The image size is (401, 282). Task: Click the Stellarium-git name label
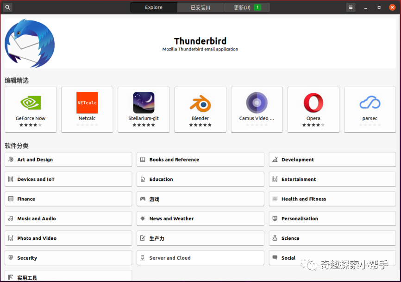[x=144, y=118]
